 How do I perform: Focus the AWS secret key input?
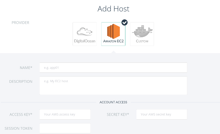(162, 115)
